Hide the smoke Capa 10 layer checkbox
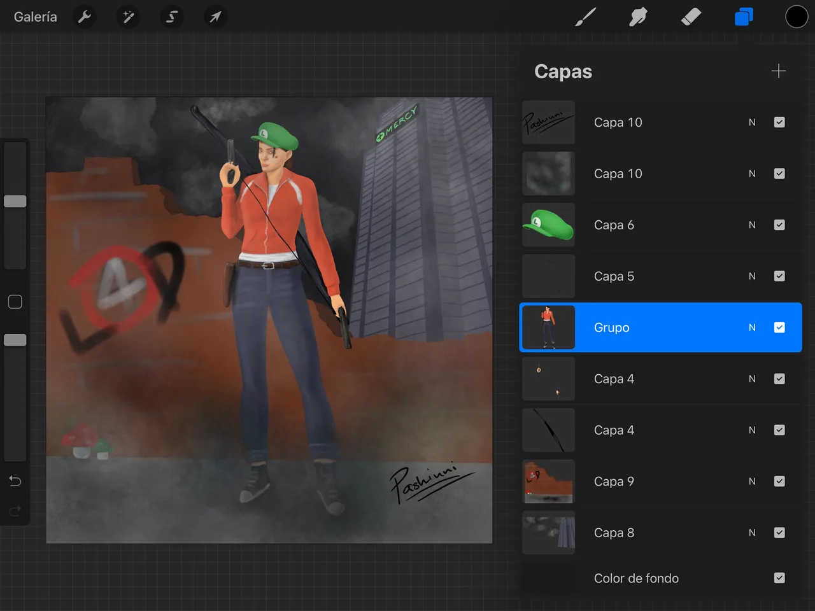 point(779,173)
